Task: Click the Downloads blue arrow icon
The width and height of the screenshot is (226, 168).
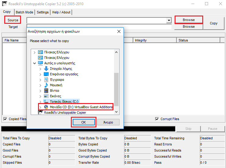Action: point(46,69)
